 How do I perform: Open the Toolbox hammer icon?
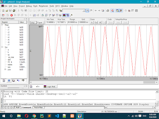pos(71,15)
